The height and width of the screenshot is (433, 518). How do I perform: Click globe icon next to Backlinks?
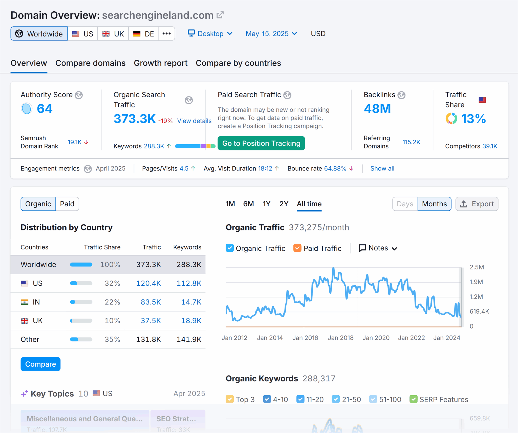[401, 95]
